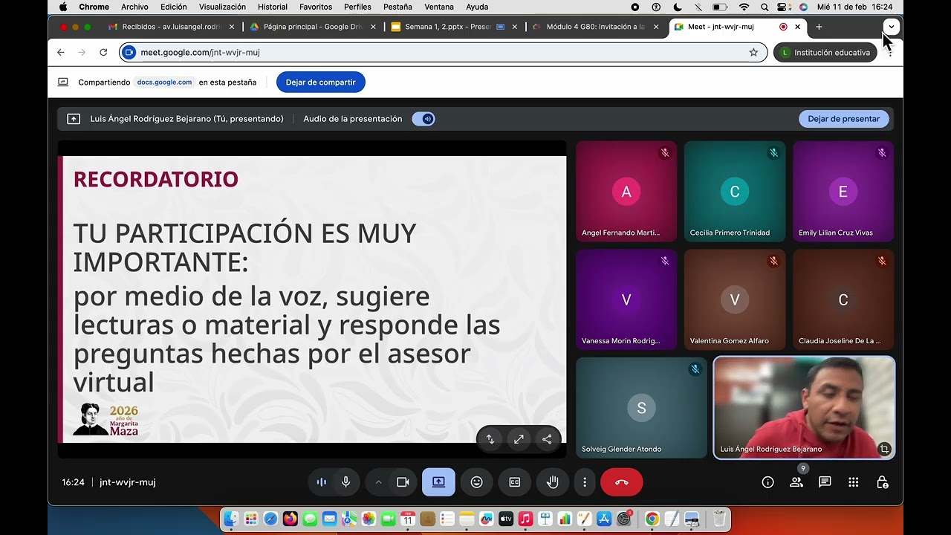Open host controls lock icon

pyautogui.click(x=883, y=482)
